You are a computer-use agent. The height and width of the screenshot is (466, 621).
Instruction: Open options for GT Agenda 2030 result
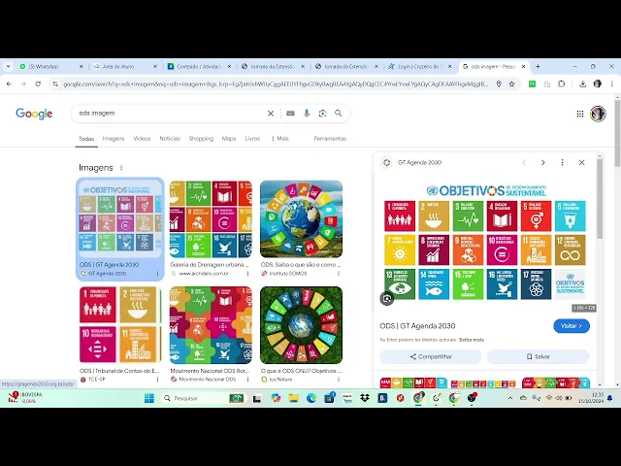pos(157,274)
